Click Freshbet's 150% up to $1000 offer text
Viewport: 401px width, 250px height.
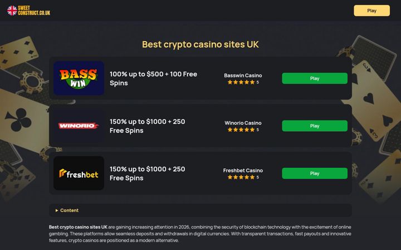[x=147, y=173]
